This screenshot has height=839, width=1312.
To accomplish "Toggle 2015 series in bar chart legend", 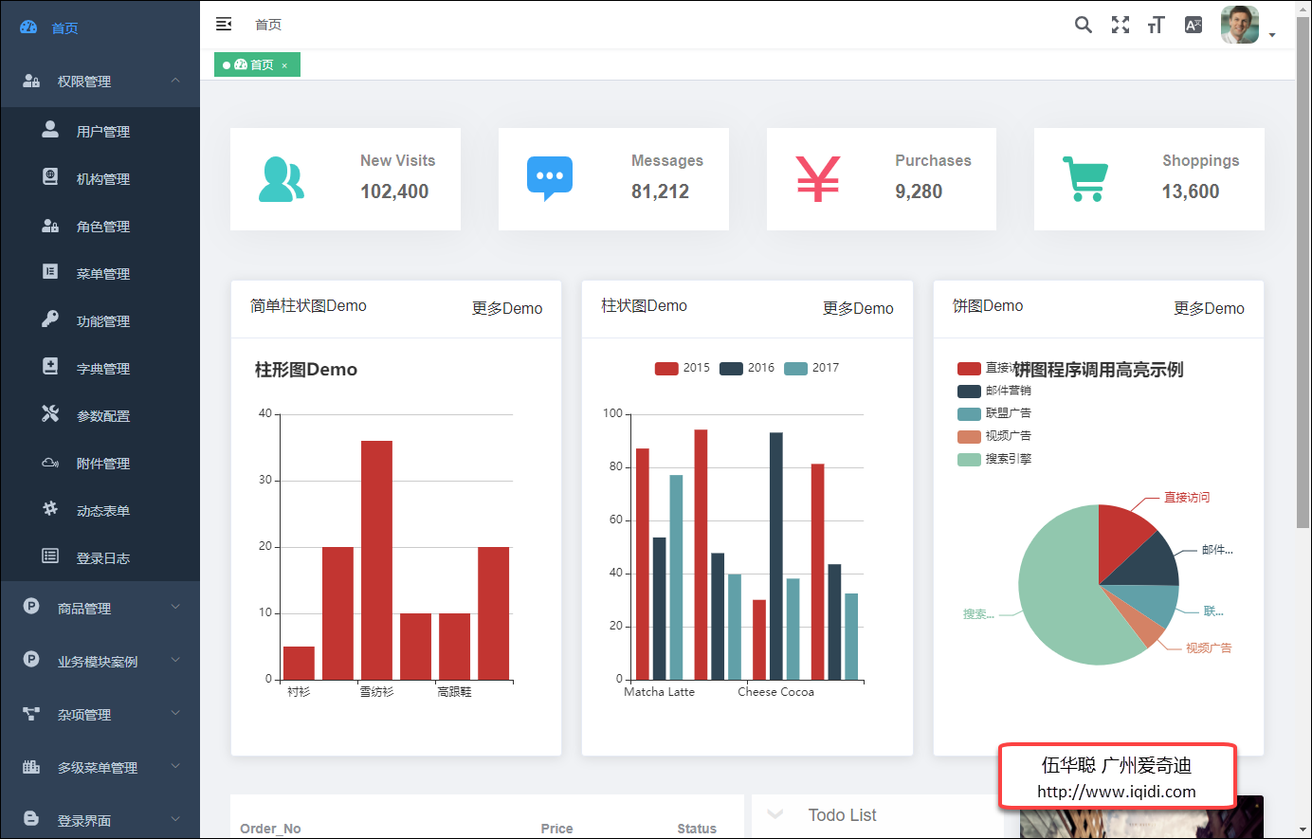I will pyautogui.click(x=682, y=368).
